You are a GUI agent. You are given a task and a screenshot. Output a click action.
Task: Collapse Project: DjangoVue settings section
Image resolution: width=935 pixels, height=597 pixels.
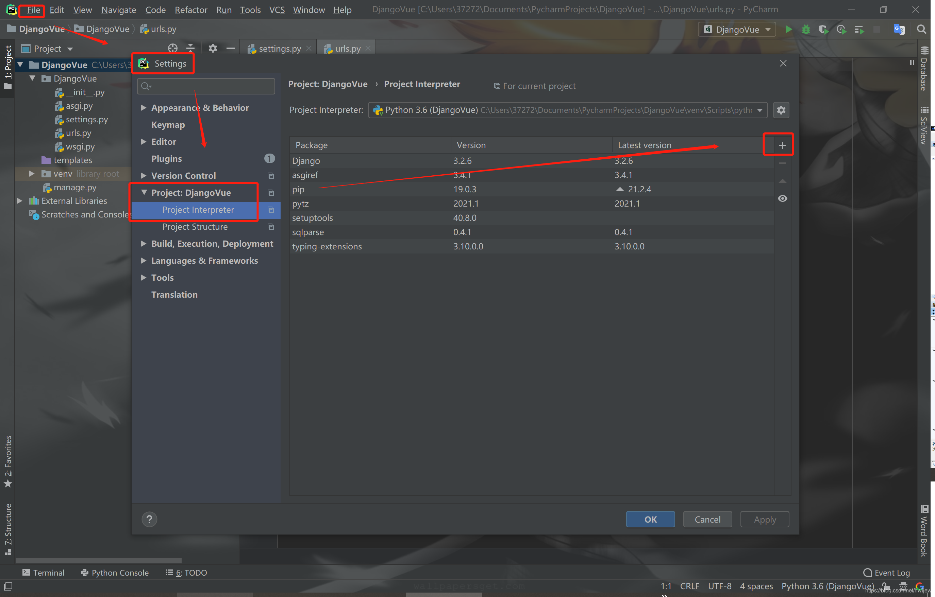[x=144, y=193]
